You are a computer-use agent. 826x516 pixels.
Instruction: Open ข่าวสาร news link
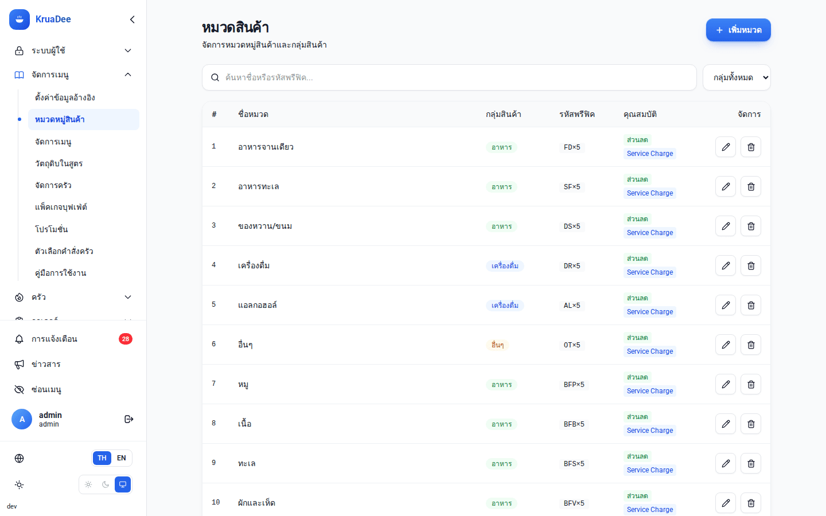click(73, 365)
